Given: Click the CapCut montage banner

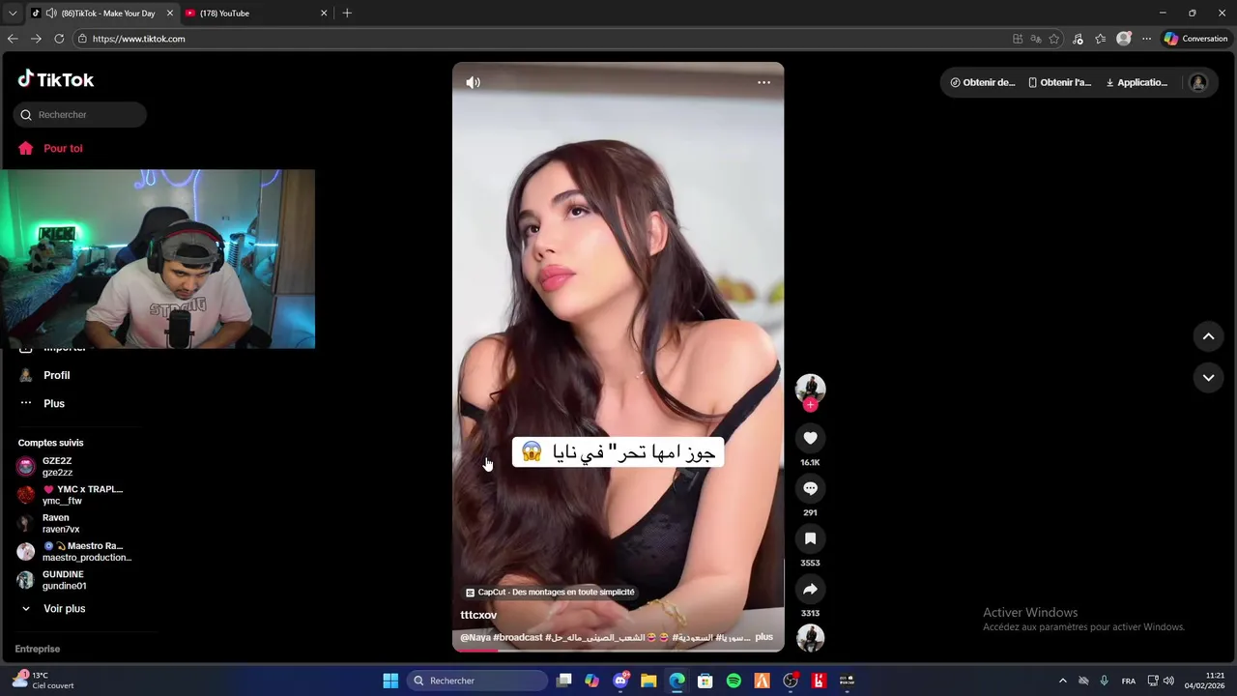Looking at the screenshot, I should (550, 593).
